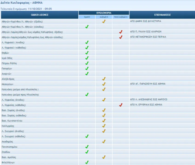Select the green checkmark for Ιερά Οδός
This screenshot has height=165, width=195.
(87, 58)
